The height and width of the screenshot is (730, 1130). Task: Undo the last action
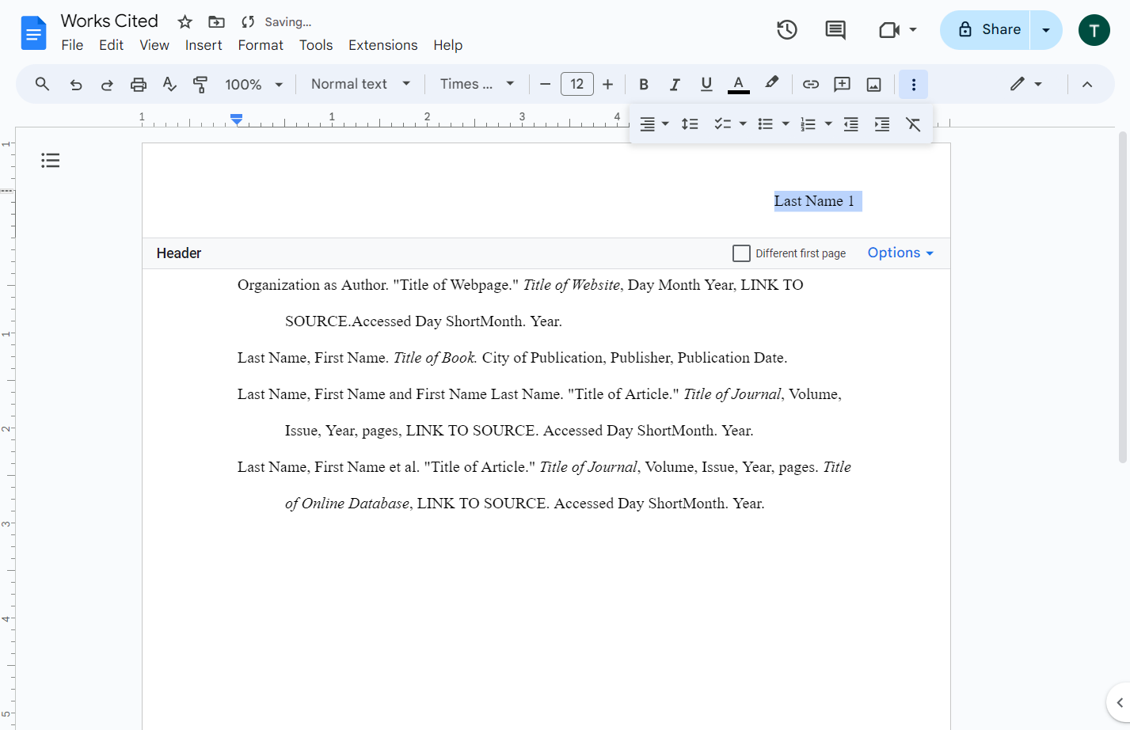point(76,84)
